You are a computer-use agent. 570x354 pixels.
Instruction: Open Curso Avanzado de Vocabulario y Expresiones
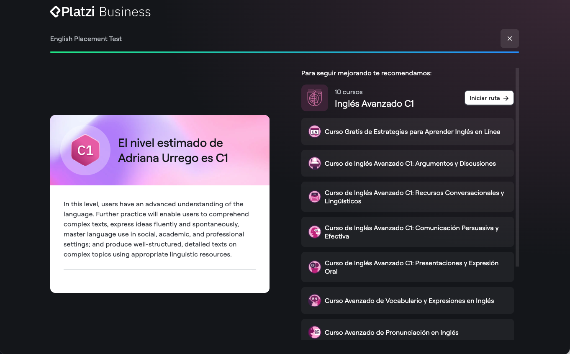tap(409, 301)
